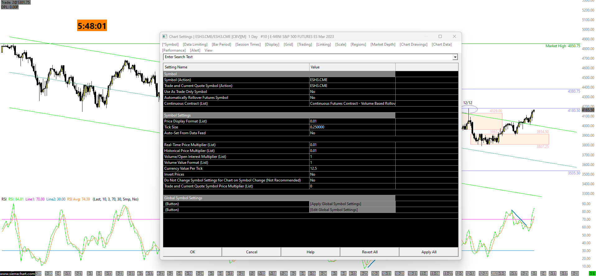The image size is (596, 276).
Task: Click the Trade: 2@5301.75 status text
Action: [x=16, y=2]
